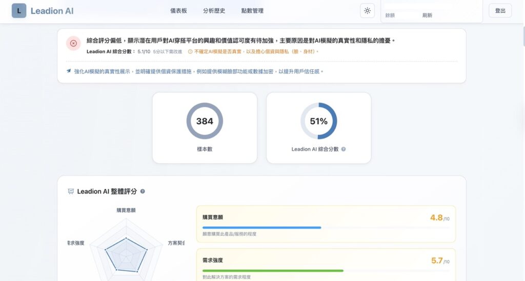Click the 餘額 balance label
Viewport: 525px width, 281px height.
[x=390, y=15]
